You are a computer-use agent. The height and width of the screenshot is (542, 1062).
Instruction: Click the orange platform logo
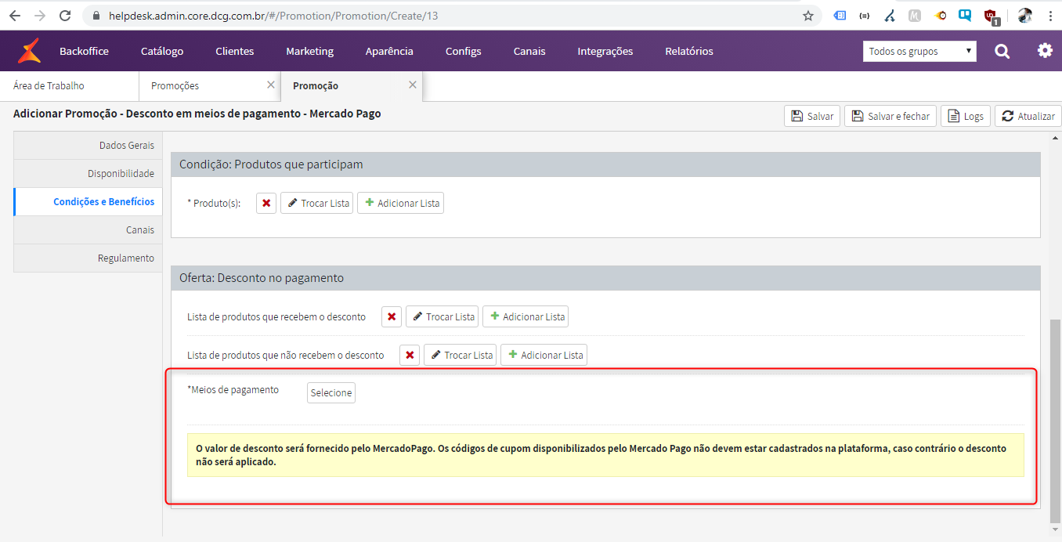coord(30,51)
